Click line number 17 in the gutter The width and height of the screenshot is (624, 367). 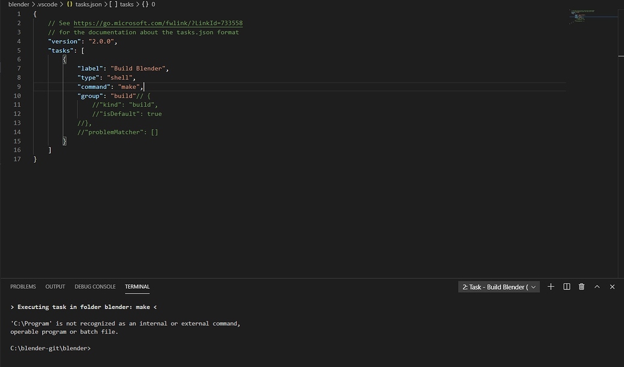17,159
